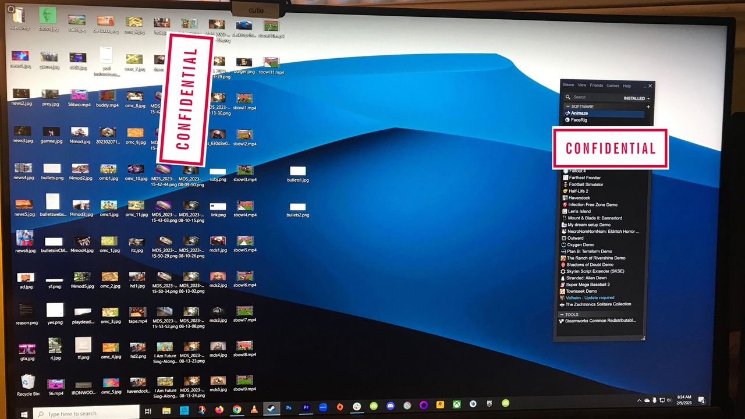Click the Steam library search field

[x=593, y=97]
